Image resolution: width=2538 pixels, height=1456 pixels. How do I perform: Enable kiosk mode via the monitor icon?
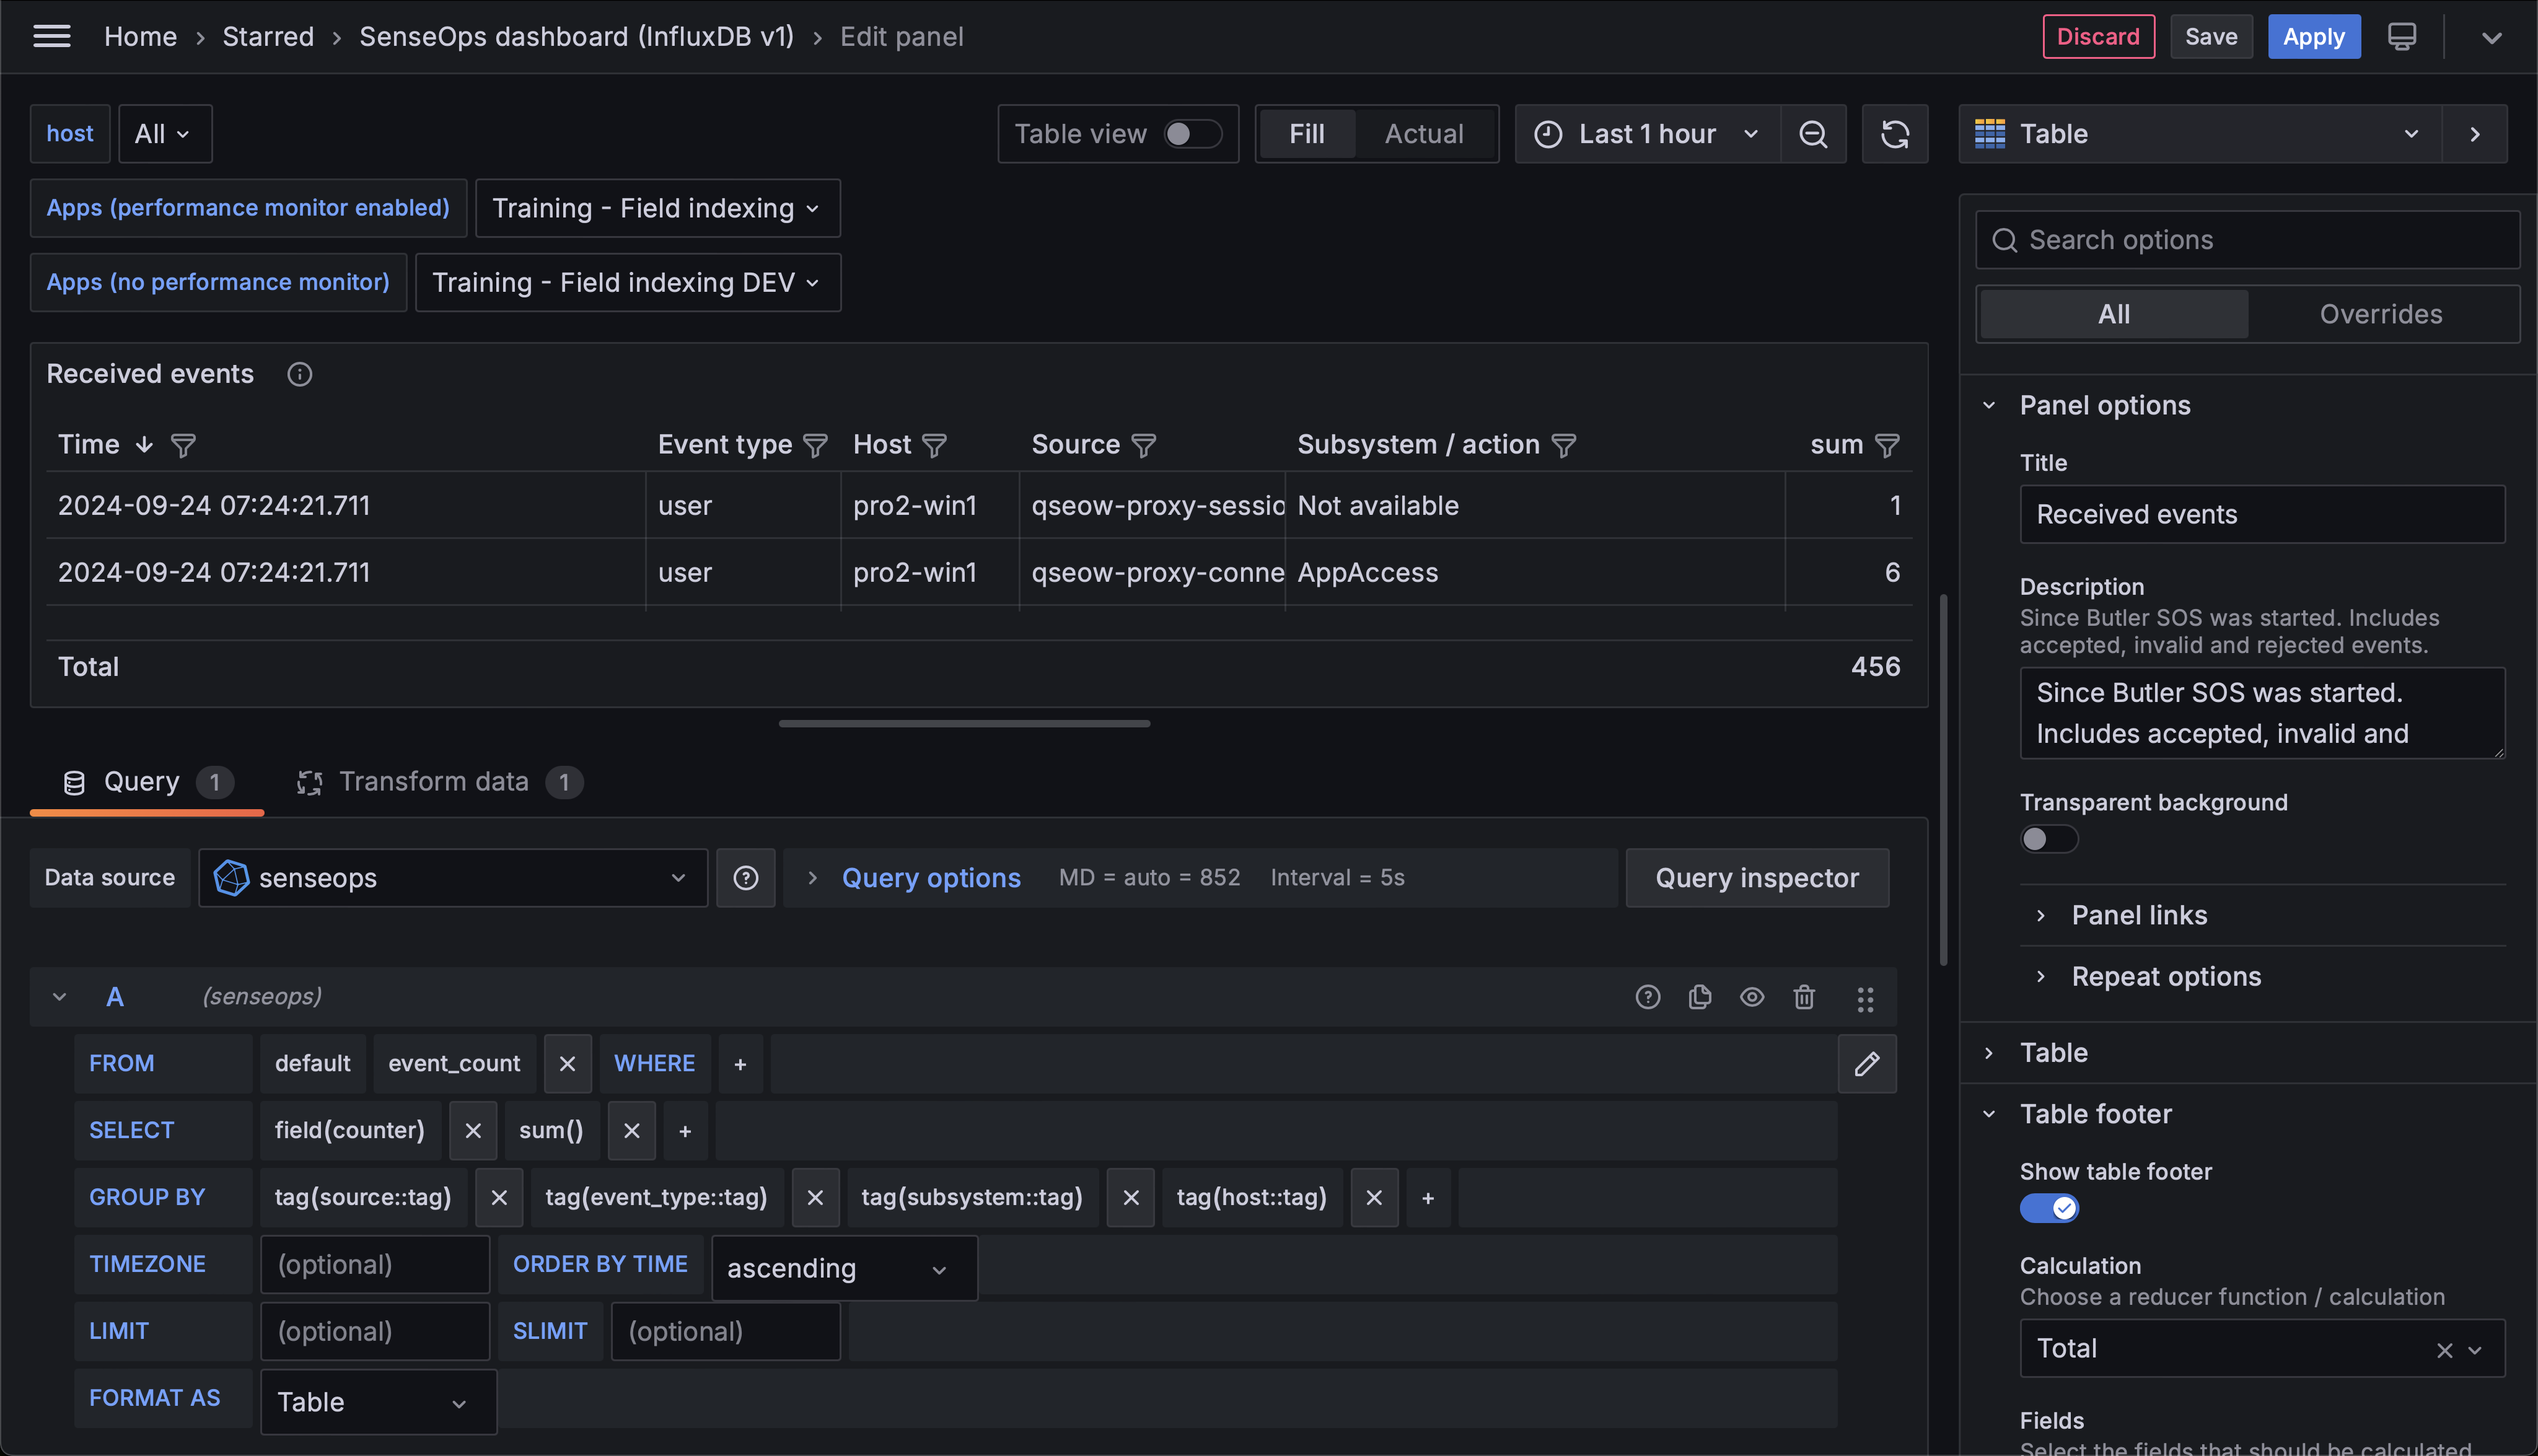pos(2401,36)
